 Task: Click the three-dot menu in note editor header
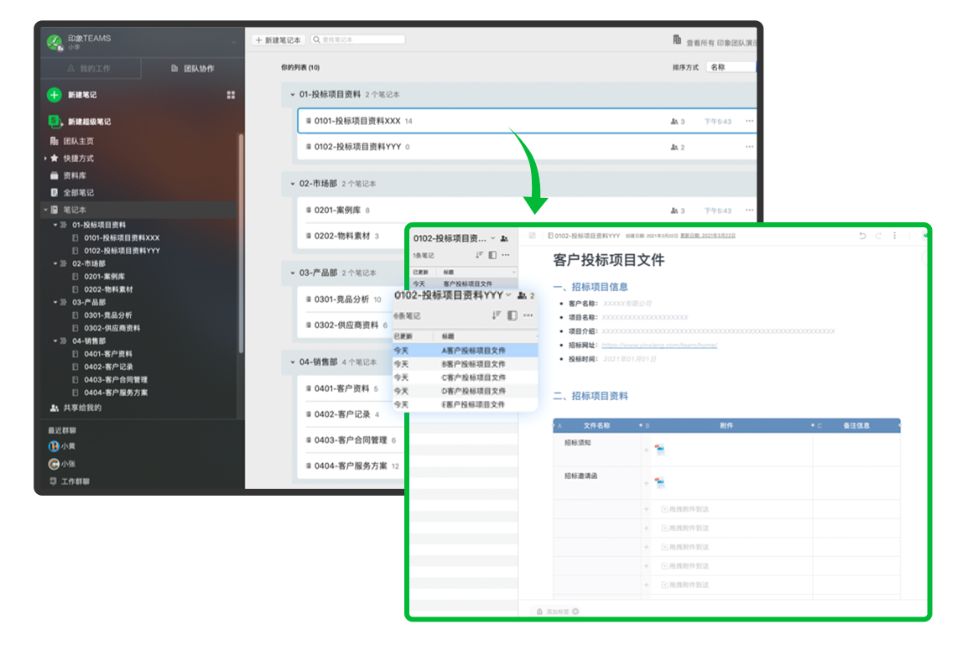894,237
